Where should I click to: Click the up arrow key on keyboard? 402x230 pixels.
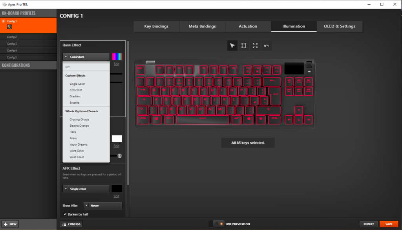click(299, 110)
